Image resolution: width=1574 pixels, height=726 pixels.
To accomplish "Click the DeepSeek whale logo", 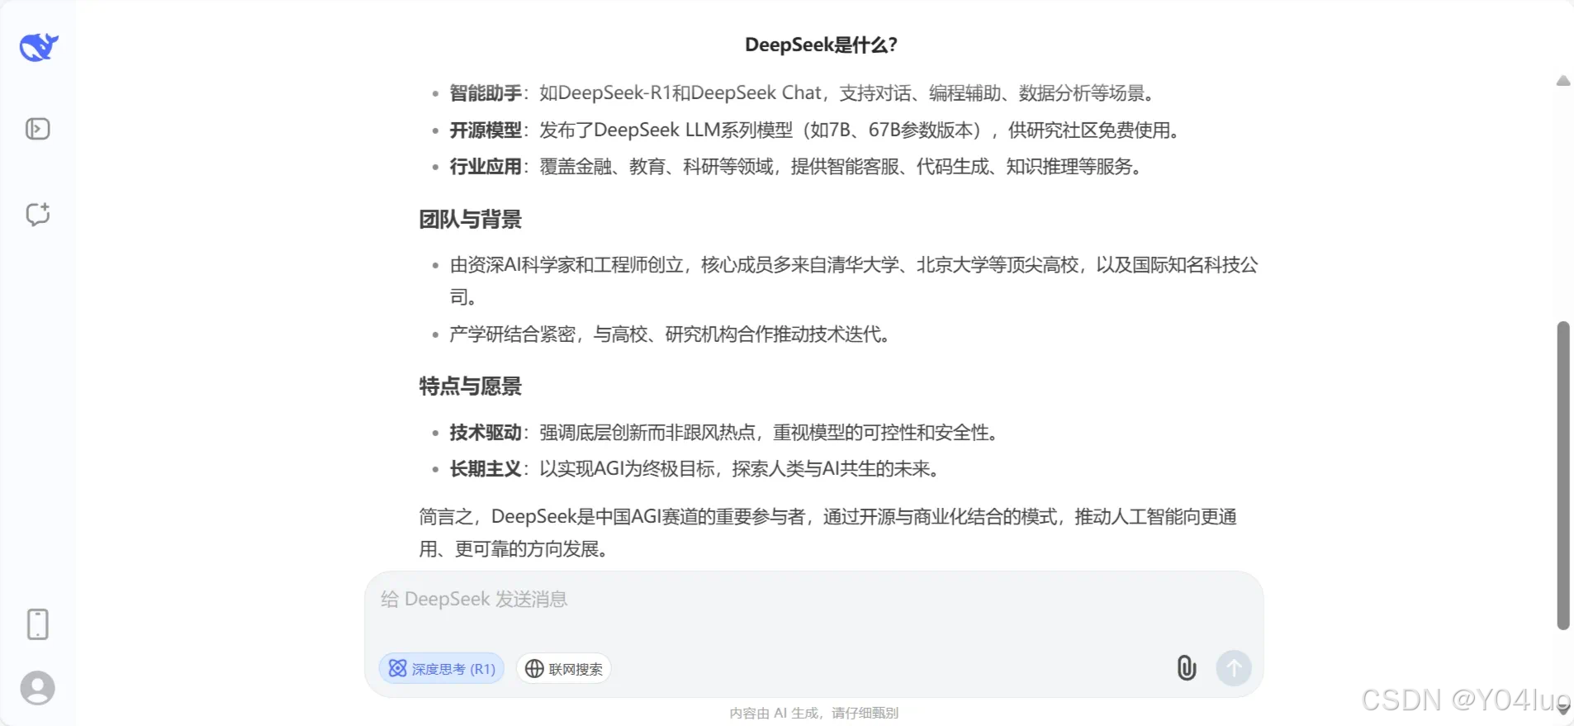I will pos(39,47).
